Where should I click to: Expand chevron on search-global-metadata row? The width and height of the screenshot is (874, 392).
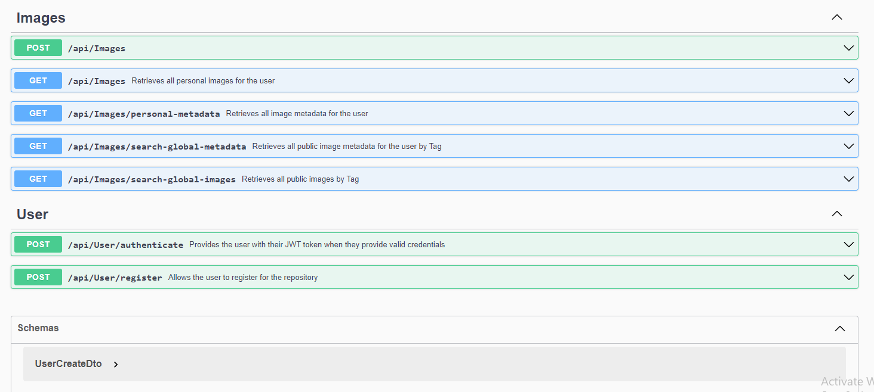point(849,146)
